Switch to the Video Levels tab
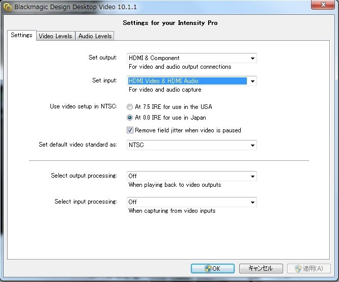The width and height of the screenshot is (339, 282). point(55,36)
